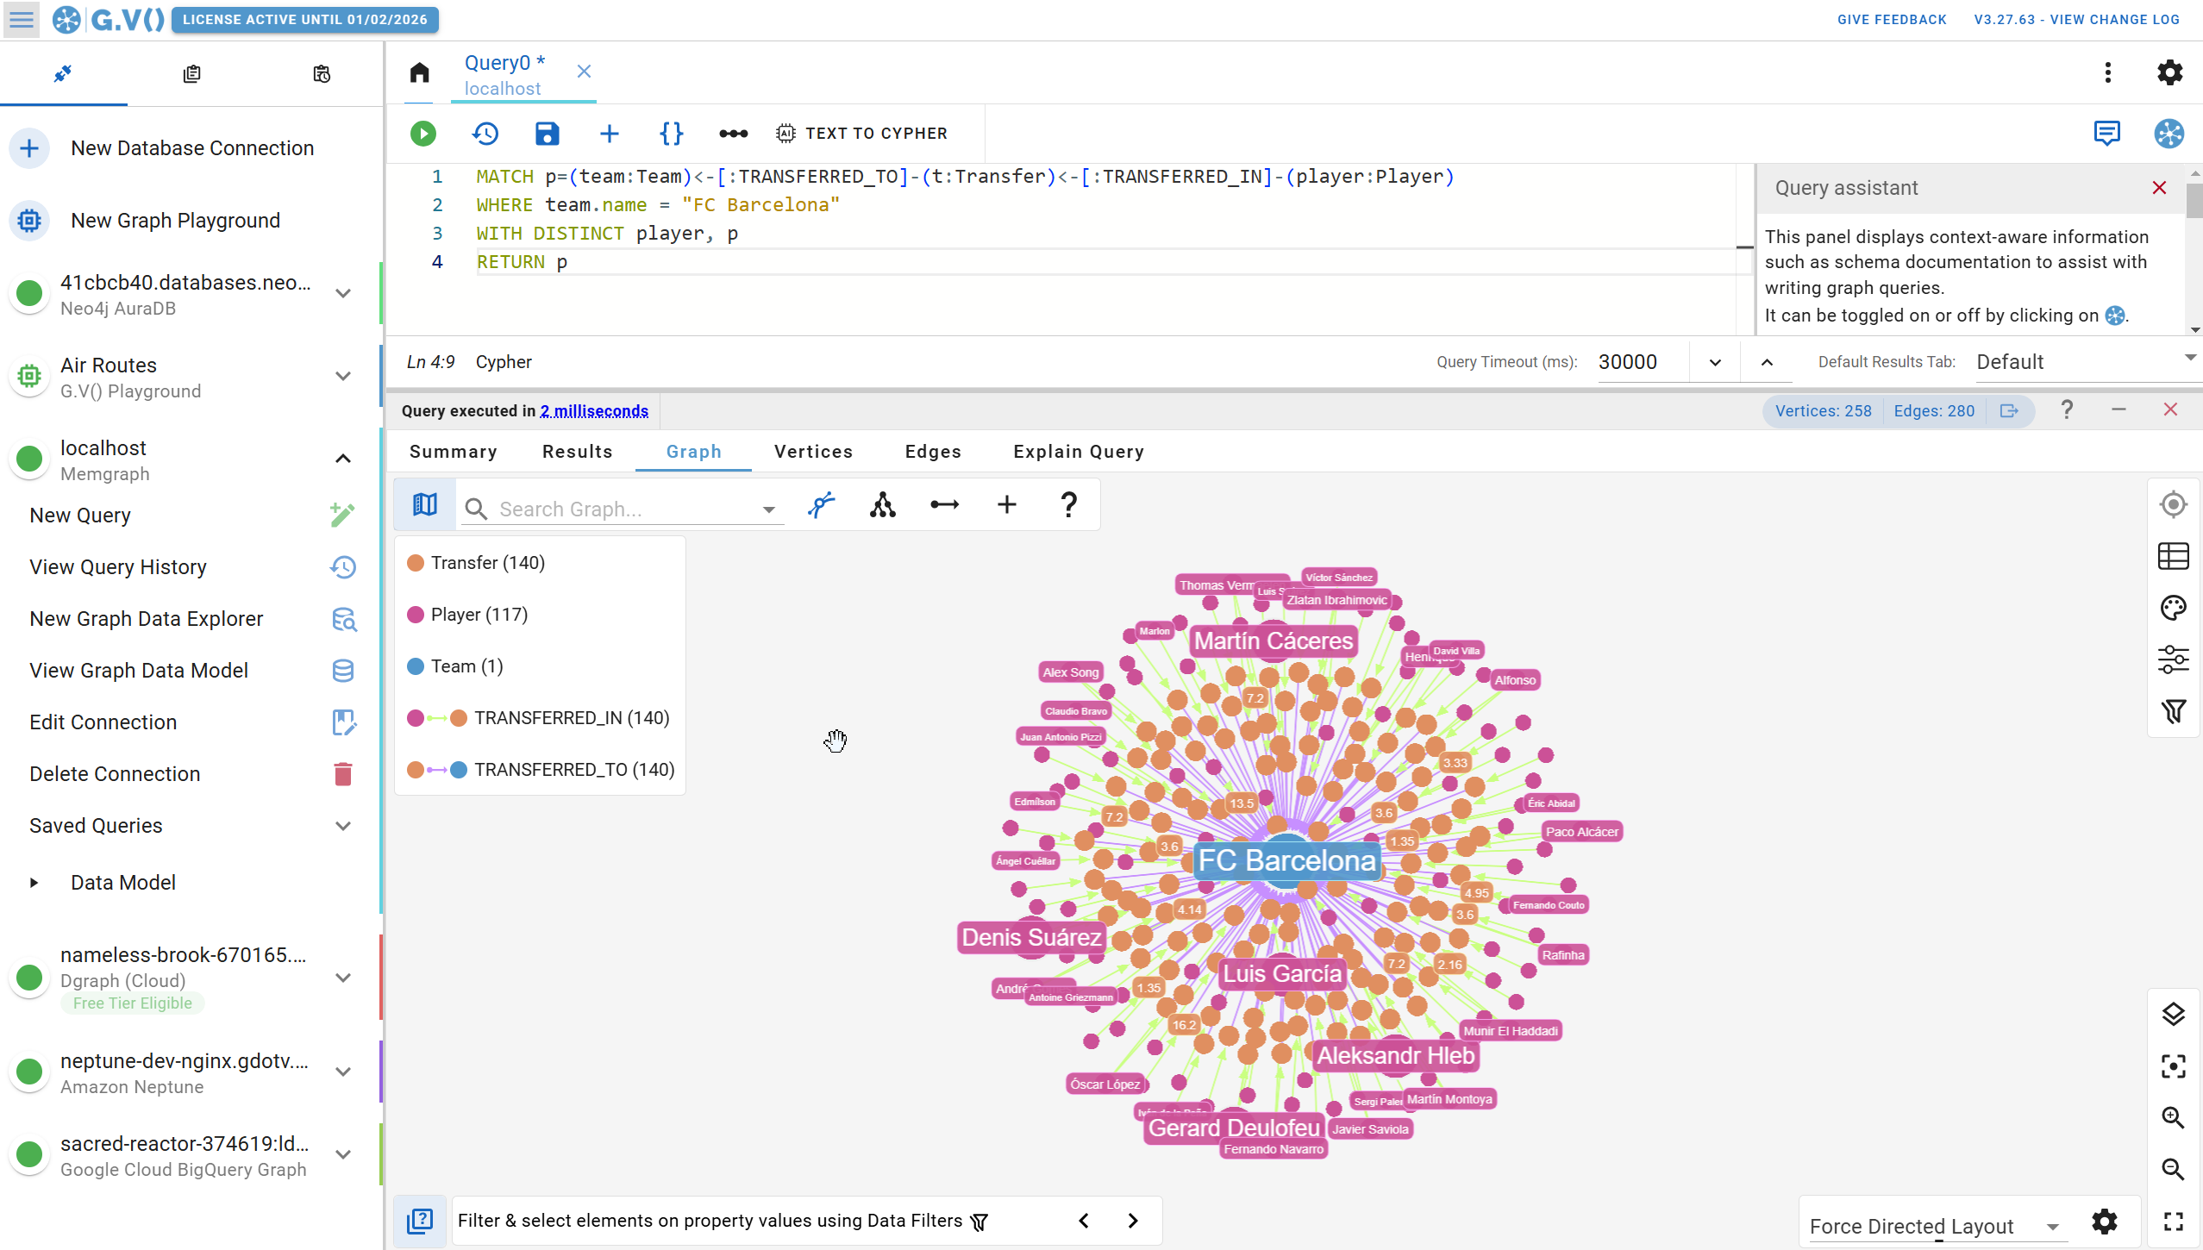Switch to the scheduled queries sidebar tab

click(x=322, y=74)
